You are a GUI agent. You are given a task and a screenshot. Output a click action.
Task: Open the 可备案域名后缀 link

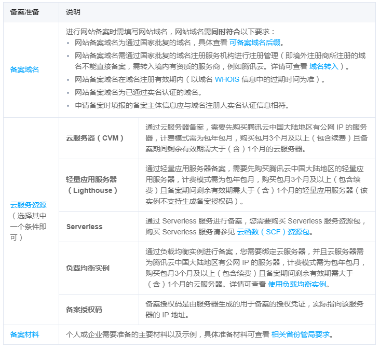[x=255, y=43]
